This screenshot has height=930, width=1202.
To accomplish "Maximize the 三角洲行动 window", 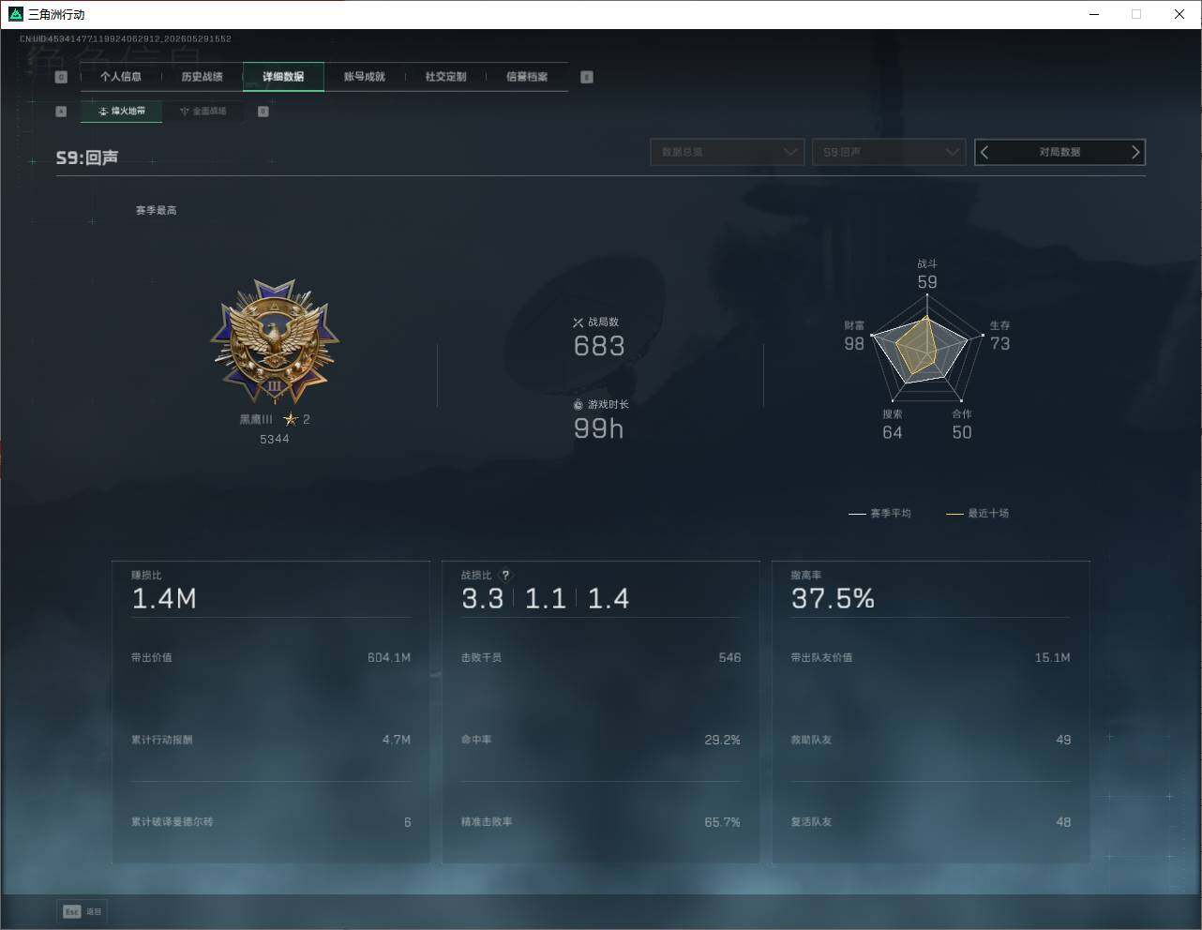I will tap(1136, 14).
